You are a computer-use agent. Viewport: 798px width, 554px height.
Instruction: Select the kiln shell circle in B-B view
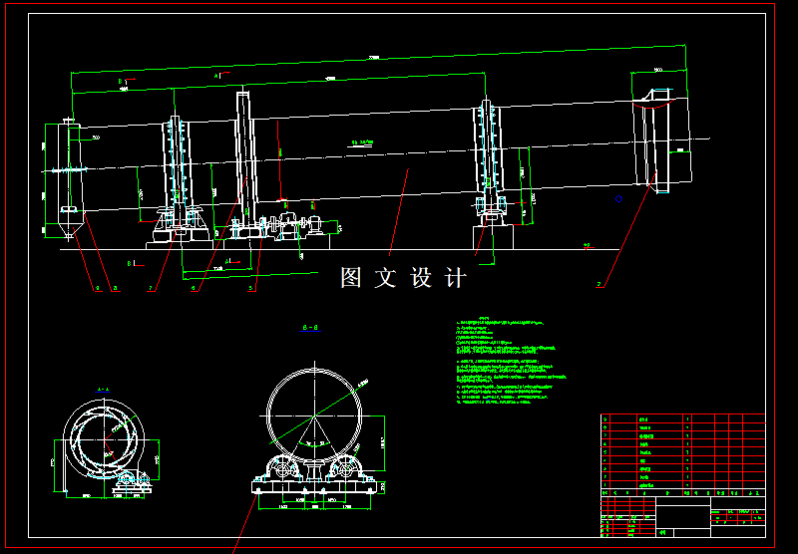tap(314, 416)
